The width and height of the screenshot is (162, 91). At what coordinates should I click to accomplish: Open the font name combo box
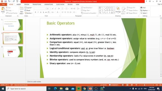click(x=40, y=9)
